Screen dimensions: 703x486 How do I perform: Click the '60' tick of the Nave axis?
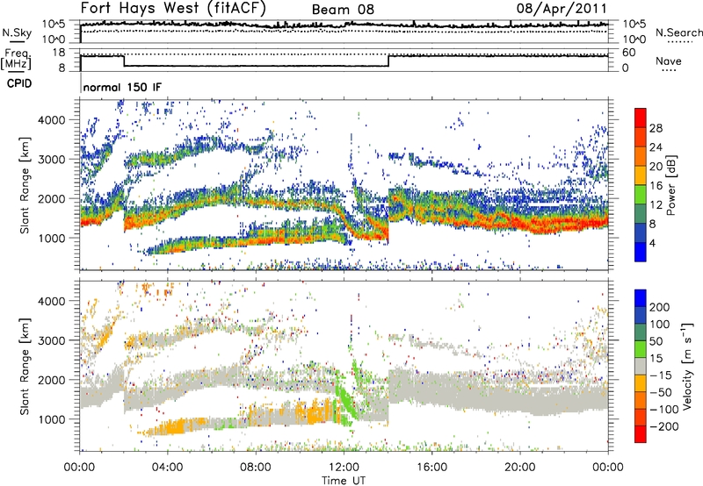pyautogui.click(x=629, y=53)
